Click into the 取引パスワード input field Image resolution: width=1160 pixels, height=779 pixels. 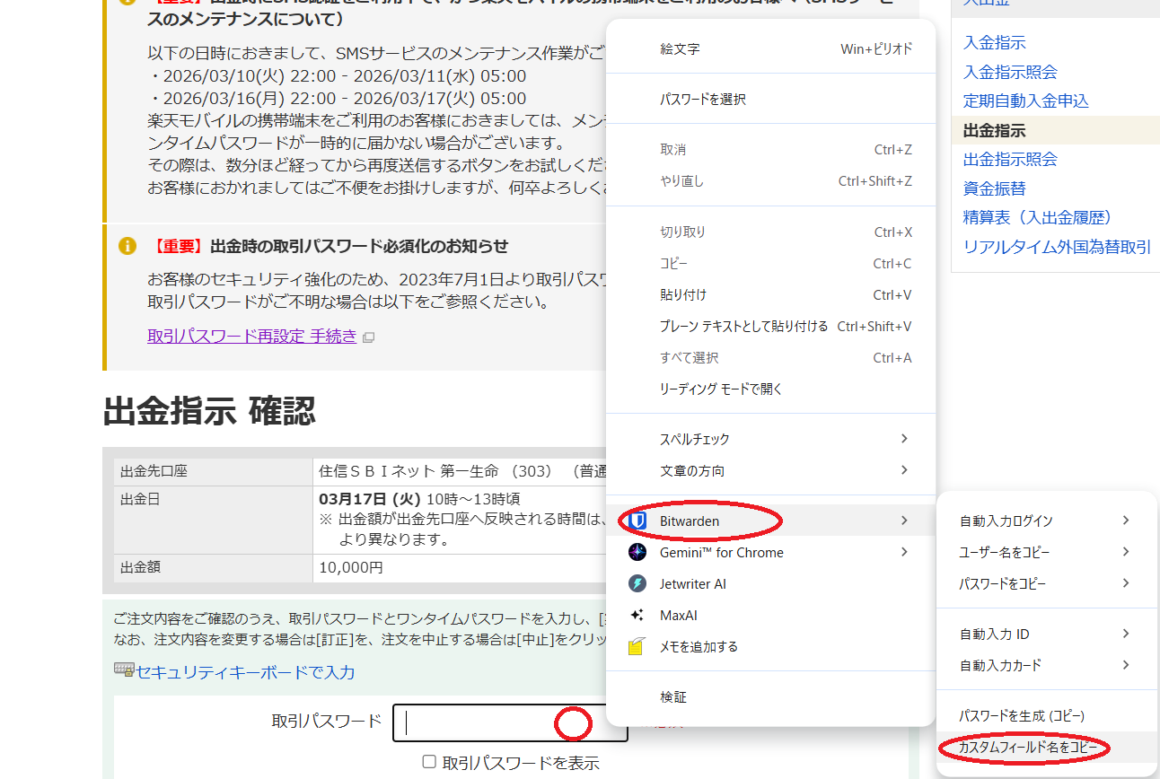[x=476, y=722]
